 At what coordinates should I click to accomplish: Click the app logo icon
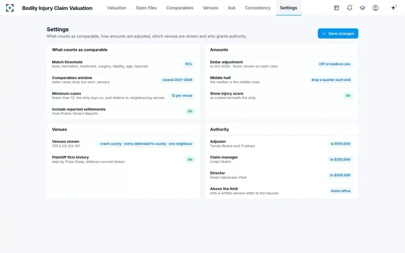click(x=10, y=8)
